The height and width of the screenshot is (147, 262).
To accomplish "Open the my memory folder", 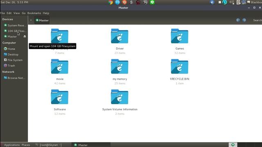I will coord(120,67).
